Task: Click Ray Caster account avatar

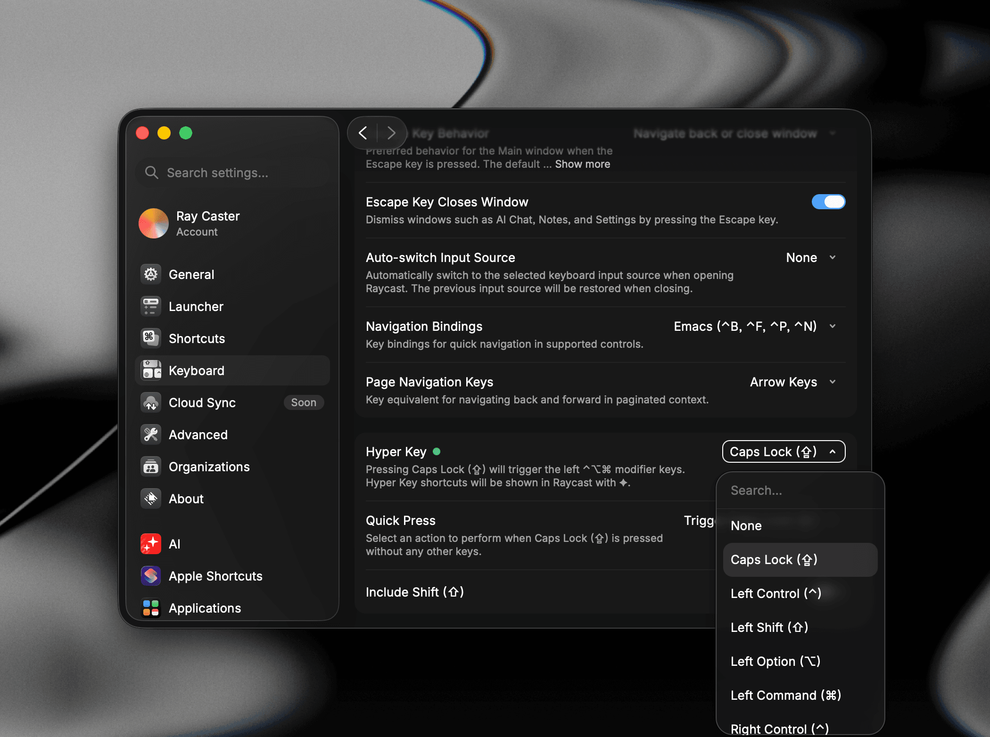Action: (154, 223)
